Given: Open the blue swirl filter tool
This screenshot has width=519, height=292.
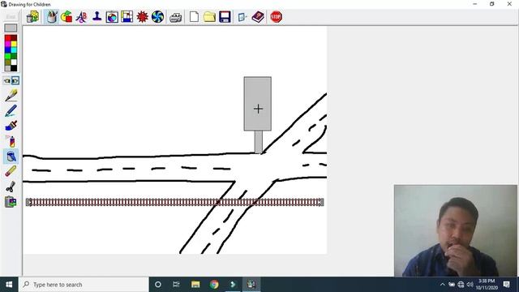Looking at the screenshot, I should tap(157, 16).
